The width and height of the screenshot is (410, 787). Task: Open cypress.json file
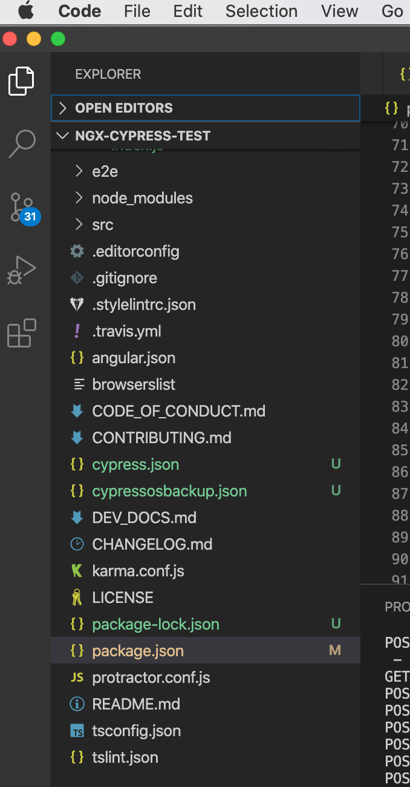pyautogui.click(x=135, y=464)
